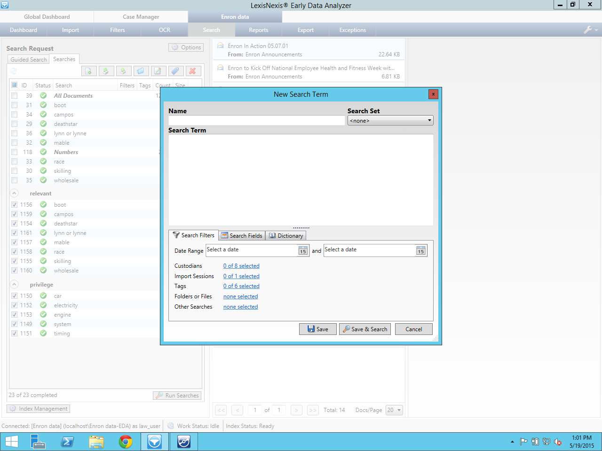This screenshot has width=602, height=451.
Task: Click the muted volume icon in system tray
Action: [558, 442]
